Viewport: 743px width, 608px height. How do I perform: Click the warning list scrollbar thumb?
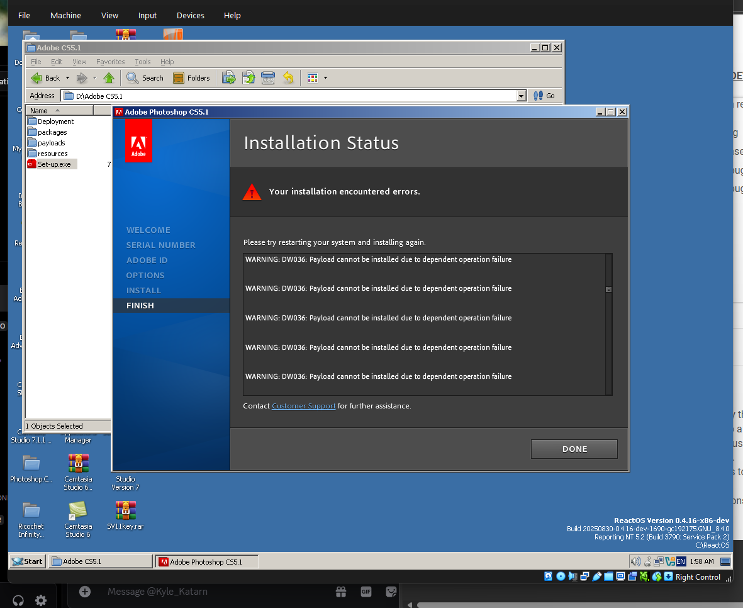pyautogui.click(x=608, y=289)
